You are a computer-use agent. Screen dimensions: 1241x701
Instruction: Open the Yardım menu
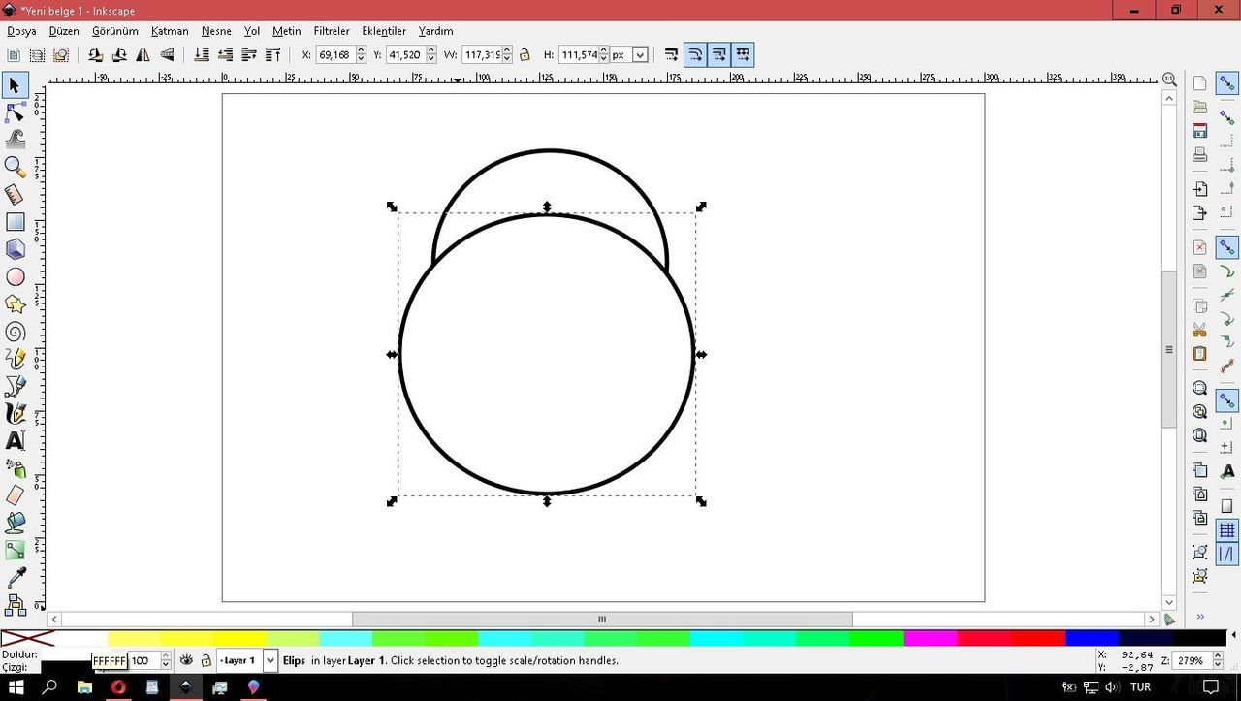point(436,31)
